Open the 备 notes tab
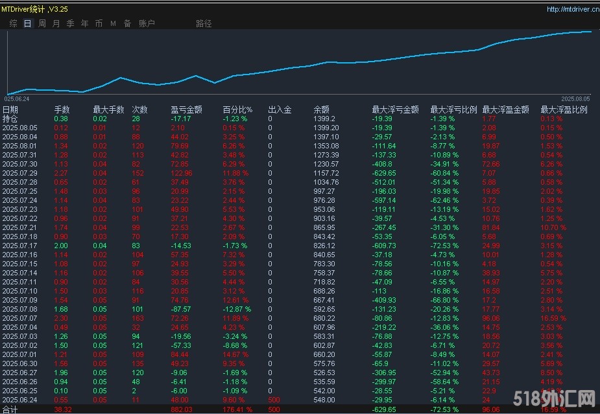Viewport: 600px width, 414px height. pyautogui.click(x=127, y=23)
